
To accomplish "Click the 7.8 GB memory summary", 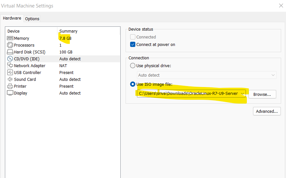I will 65,38.
